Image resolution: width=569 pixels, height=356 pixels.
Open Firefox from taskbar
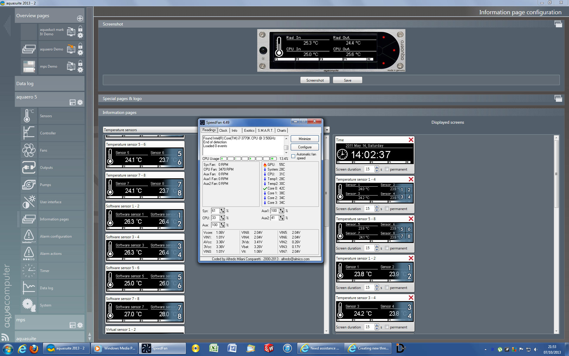click(x=34, y=349)
